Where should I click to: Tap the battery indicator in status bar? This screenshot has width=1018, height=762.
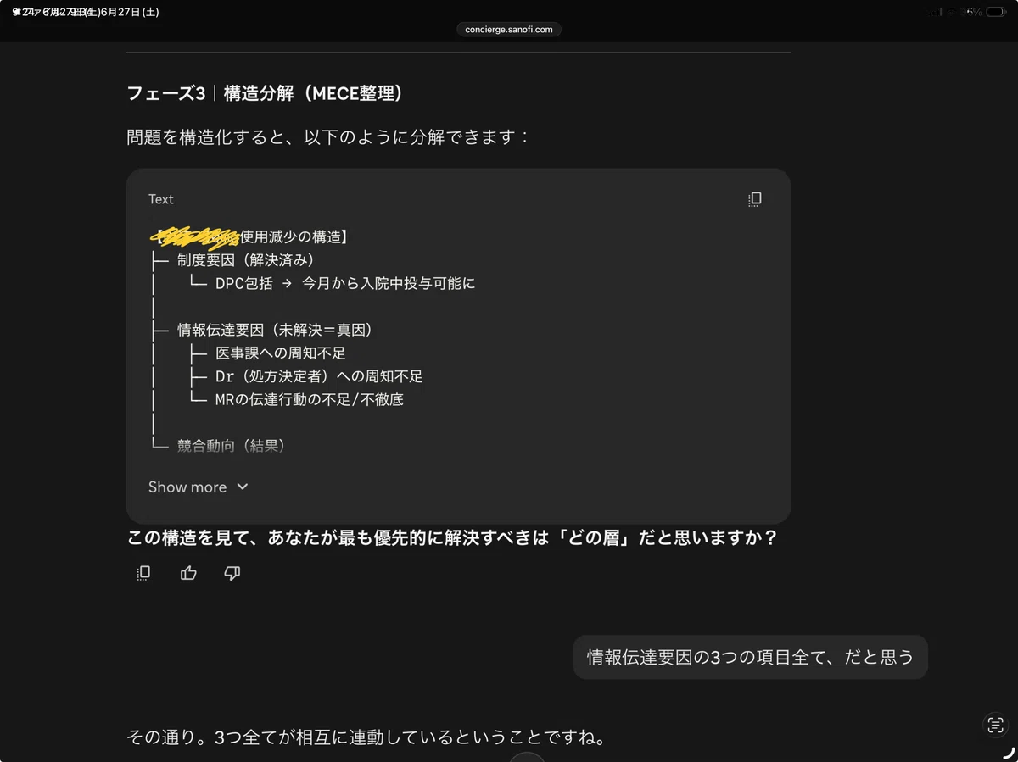995,12
